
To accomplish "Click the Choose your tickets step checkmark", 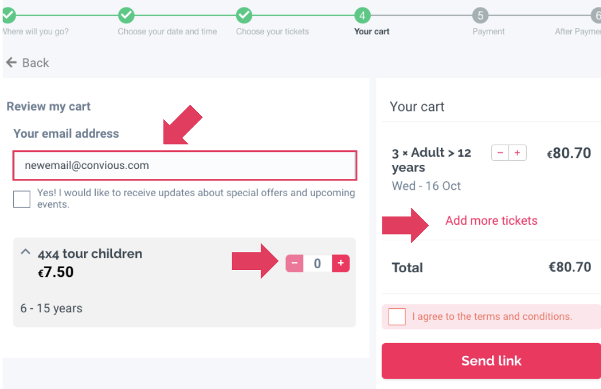I will [x=244, y=16].
